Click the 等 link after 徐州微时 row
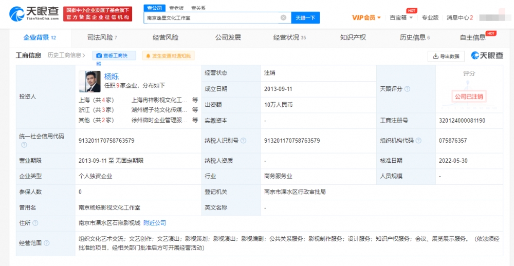 [195, 120]
